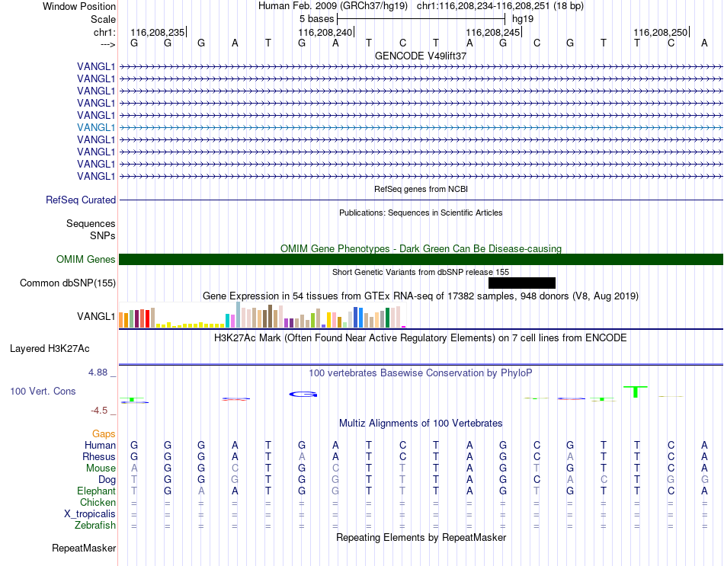The height and width of the screenshot is (566, 724).
Task: Select the Zebrafish alignment row label
Action: 95,526
